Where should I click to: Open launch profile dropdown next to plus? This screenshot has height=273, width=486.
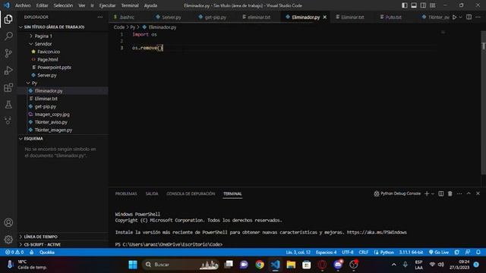coord(433,194)
